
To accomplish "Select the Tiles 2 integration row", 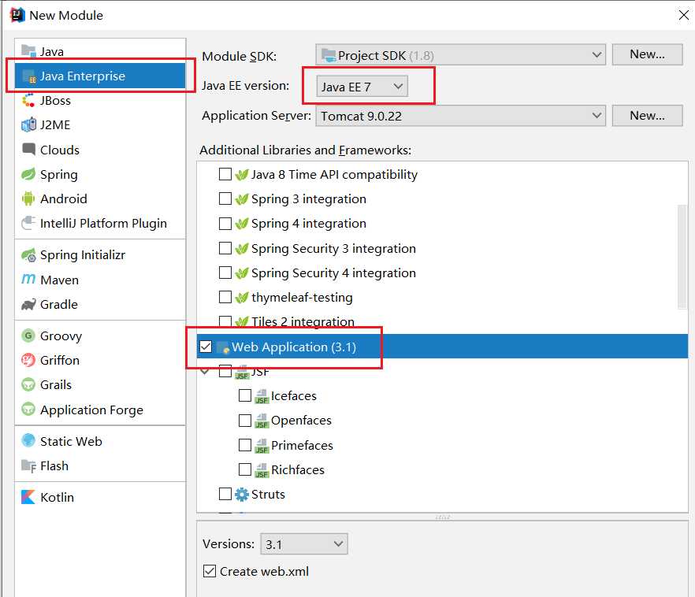I will (x=442, y=321).
